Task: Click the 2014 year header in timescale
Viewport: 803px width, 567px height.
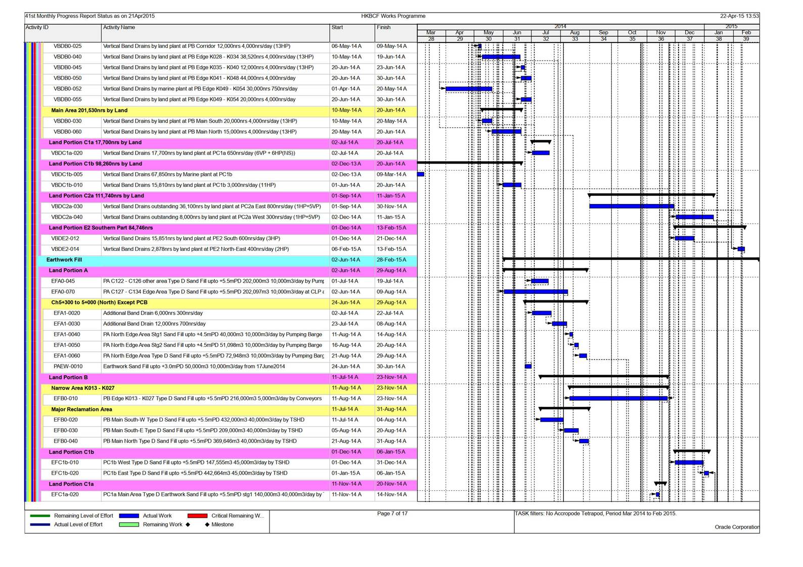Action: [560, 27]
